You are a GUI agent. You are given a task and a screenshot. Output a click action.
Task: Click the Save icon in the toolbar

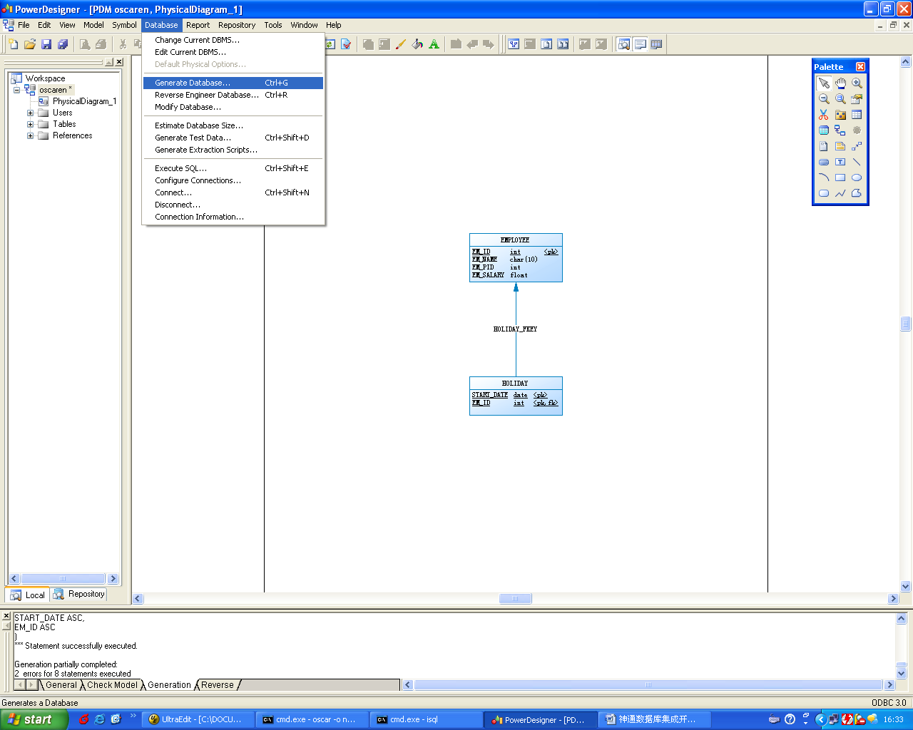tap(46, 44)
